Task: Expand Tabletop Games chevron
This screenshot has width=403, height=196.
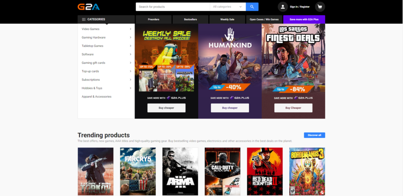Action: coord(131,46)
